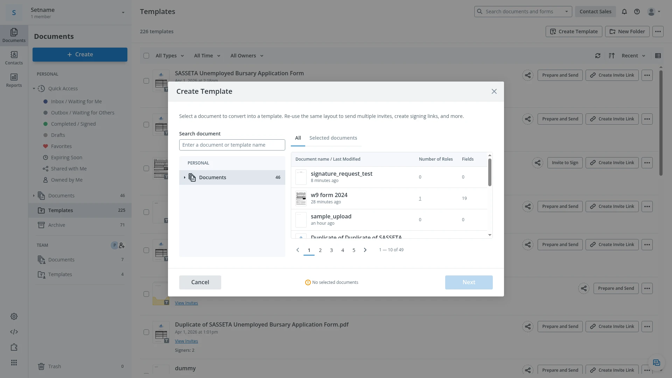Open Contacts in the left sidebar
This screenshot has height=378, width=672.
pyautogui.click(x=14, y=58)
